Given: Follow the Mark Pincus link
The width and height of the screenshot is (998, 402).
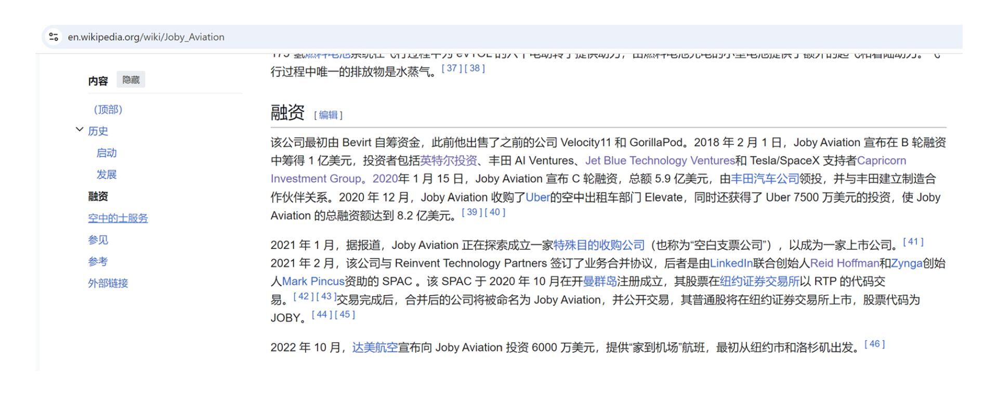Looking at the screenshot, I should (x=313, y=282).
